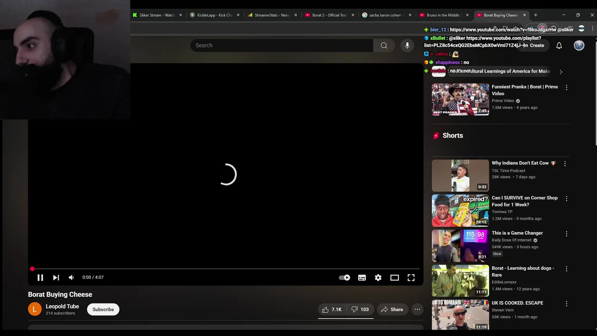Open Leopold Tube channel avatar
The width and height of the screenshot is (597, 336).
[x=35, y=309]
